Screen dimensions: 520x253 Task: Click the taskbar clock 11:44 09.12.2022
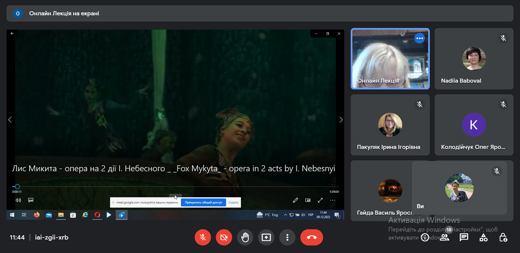(323, 215)
